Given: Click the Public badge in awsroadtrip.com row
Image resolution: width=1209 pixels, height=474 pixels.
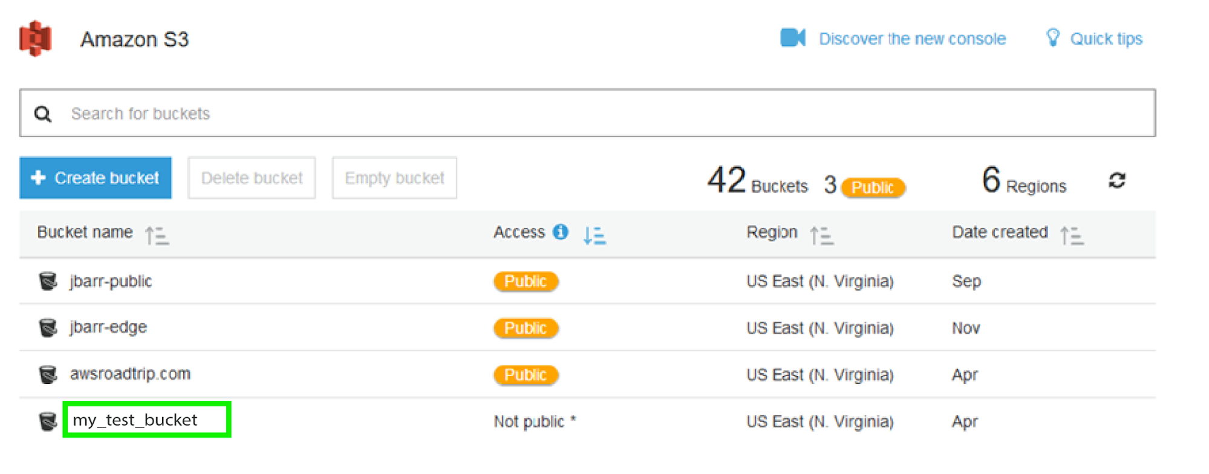Looking at the screenshot, I should point(526,375).
